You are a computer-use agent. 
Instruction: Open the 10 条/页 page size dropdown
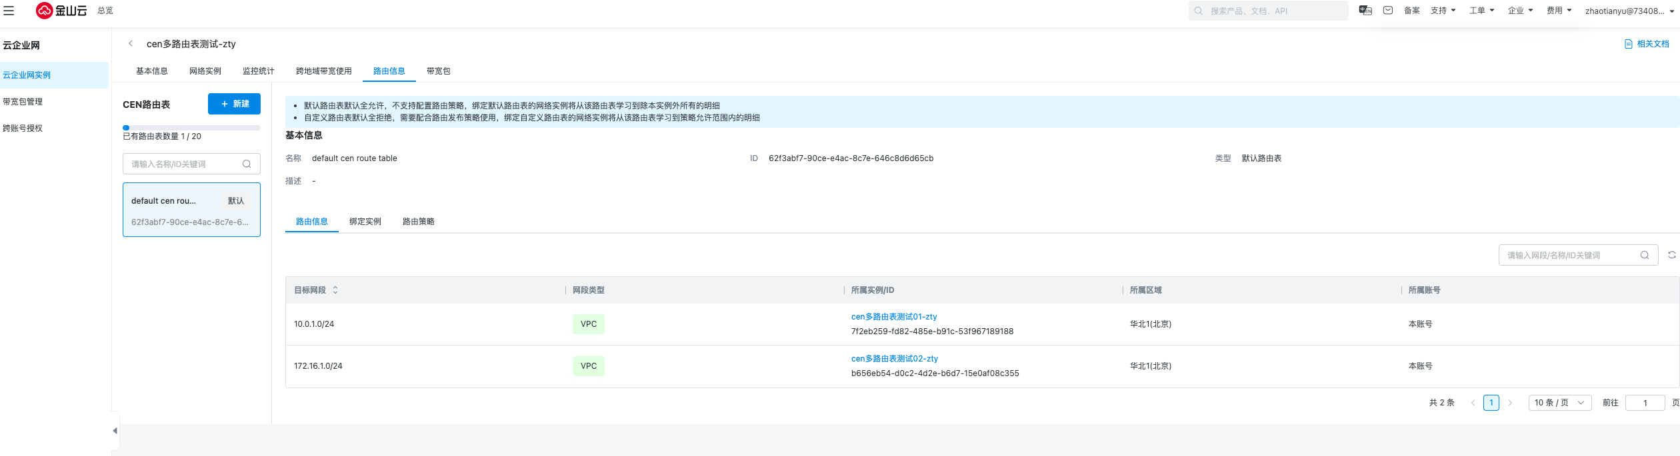(1559, 403)
